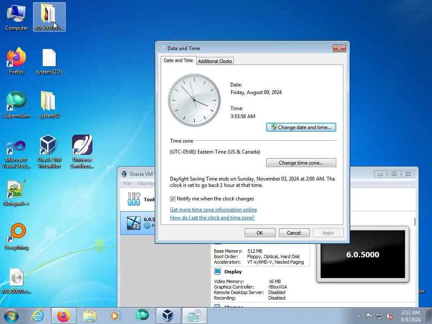The image size is (432, 324).
Task: Launch Windows Media Player from taskbar
Action: pos(115,316)
